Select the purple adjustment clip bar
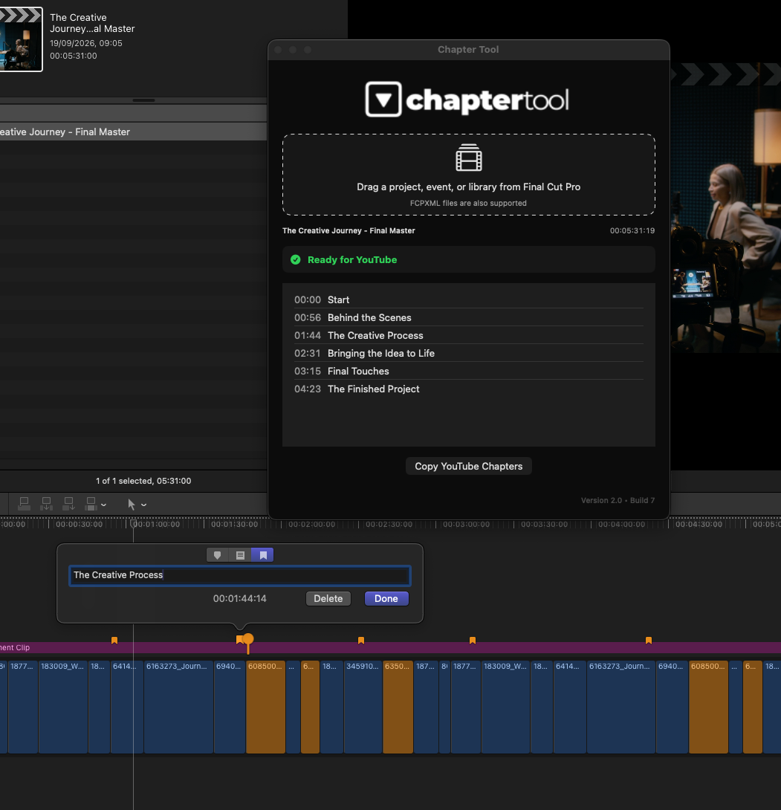Screen dimensions: 781x810 point(391,648)
